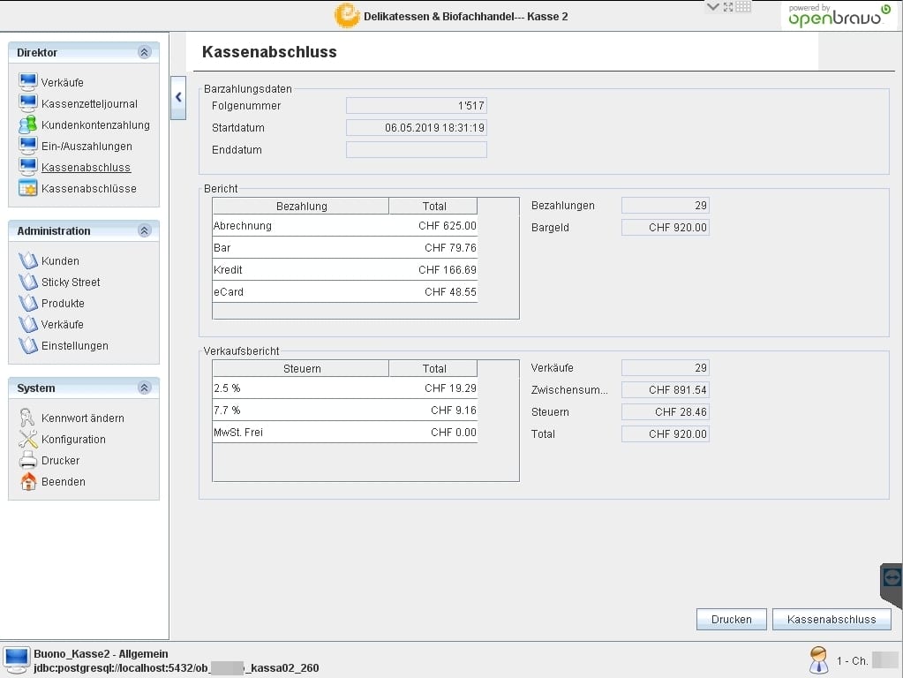Click the Verkäufe book icon under Administration
This screenshot has width=903, height=678.
[27, 324]
